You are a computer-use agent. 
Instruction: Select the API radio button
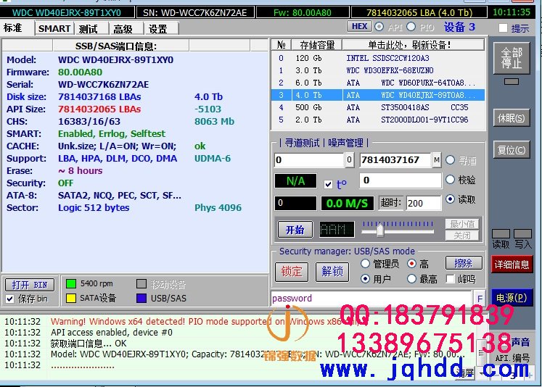pos(379,27)
